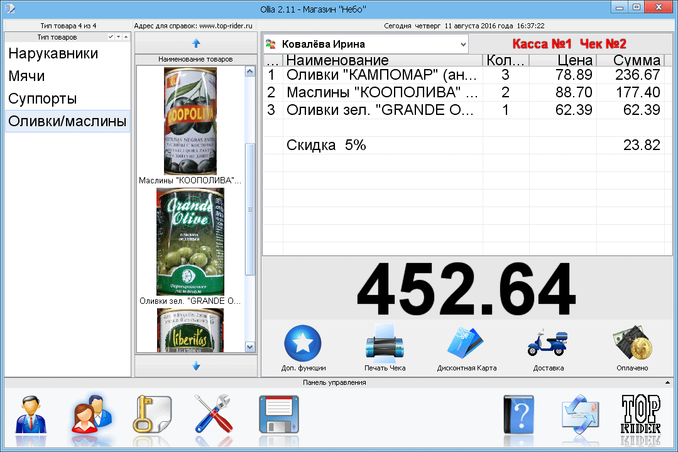Click the Кол... column header
Viewport: 678px width, 452px height.
point(506,60)
